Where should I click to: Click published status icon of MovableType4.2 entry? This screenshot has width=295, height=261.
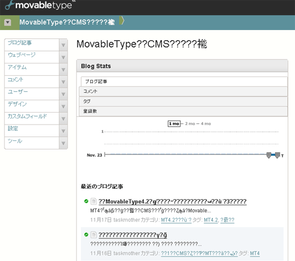(86, 201)
